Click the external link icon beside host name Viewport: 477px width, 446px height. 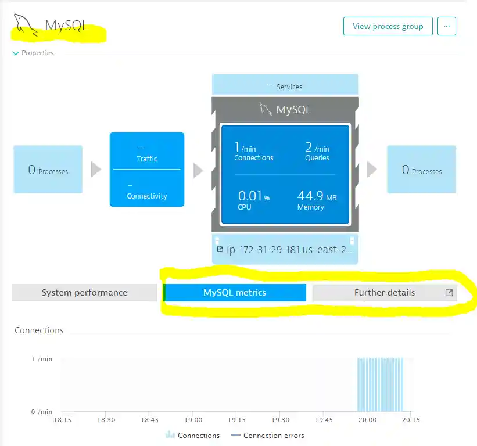pos(220,249)
